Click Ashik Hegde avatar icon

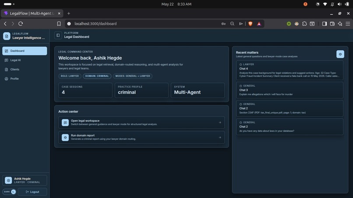coord(8,180)
